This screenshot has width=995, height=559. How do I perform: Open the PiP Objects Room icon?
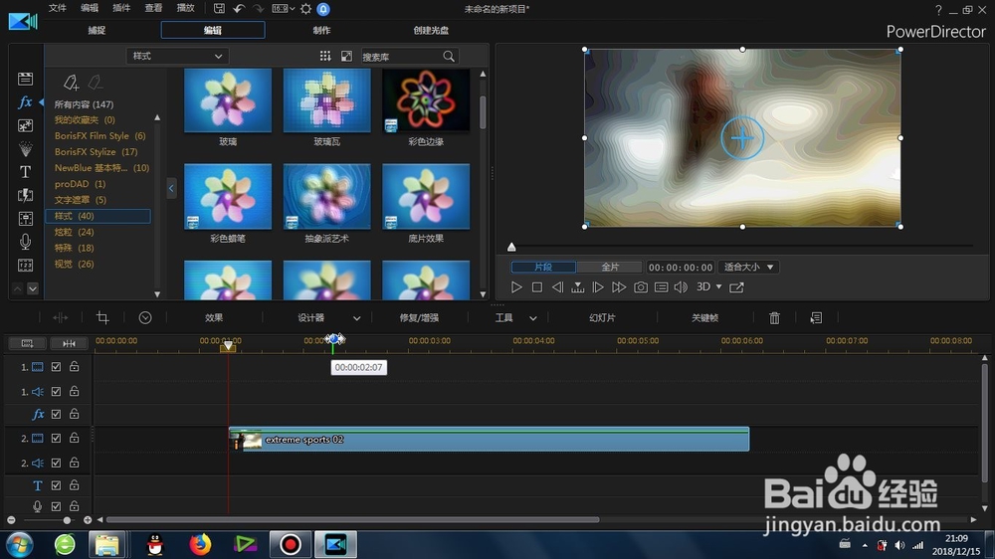coord(26,125)
